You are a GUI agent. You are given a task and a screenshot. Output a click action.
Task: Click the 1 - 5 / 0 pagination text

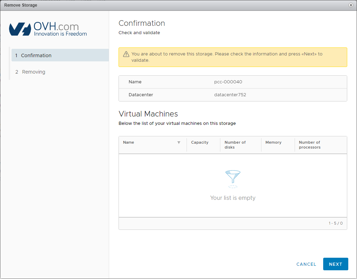pos(335,223)
